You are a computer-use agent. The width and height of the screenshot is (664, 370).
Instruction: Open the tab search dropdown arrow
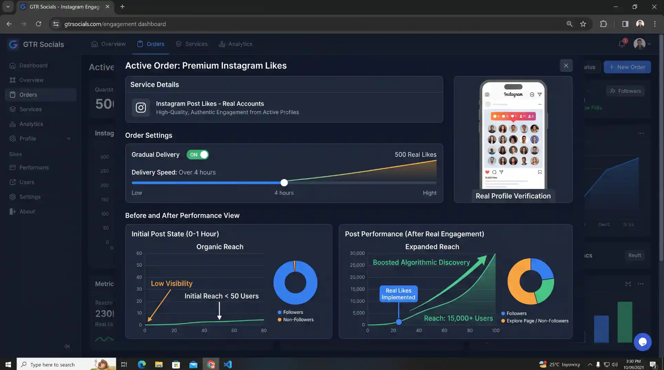[8, 7]
